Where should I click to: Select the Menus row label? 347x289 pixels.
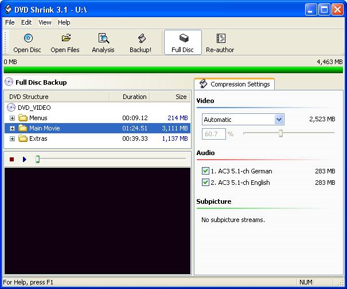click(x=38, y=118)
